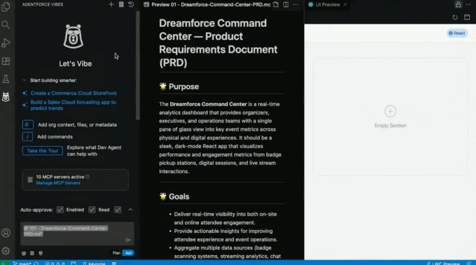
Task: Open the React framework selector
Action: coord(456,33)
